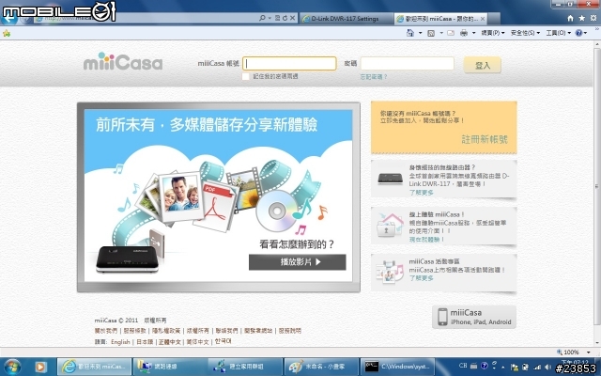Show hidden system tray icons arrow
The image size is (601, 376).
point(503,368)
